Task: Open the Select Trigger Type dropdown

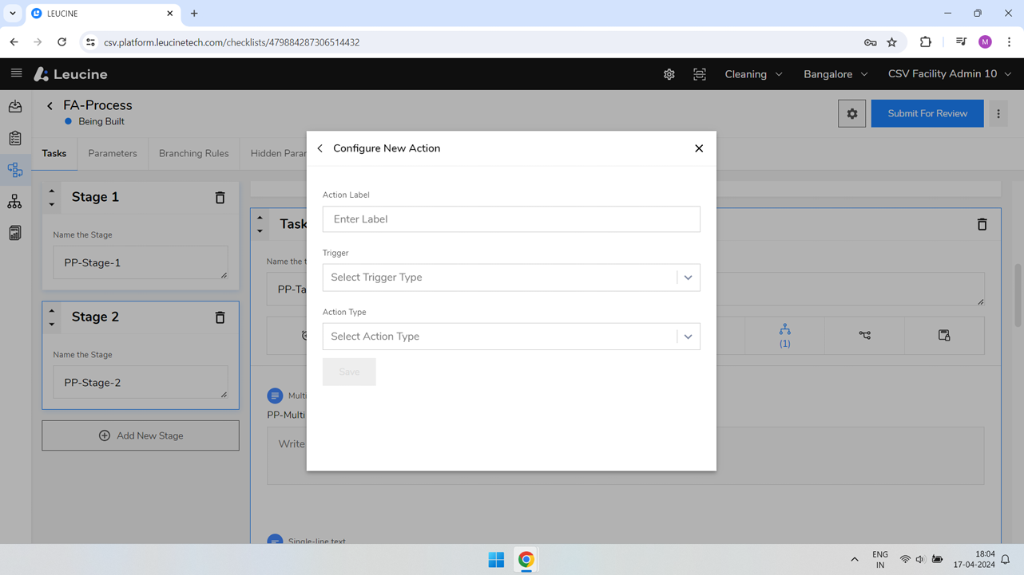Action: [x=511, y=277]
